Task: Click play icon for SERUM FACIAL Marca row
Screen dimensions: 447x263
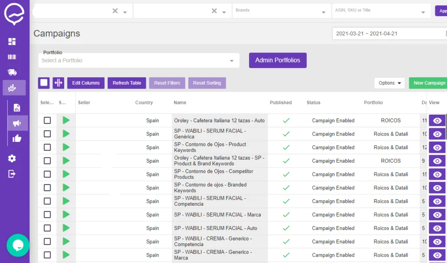Action: tap(66, 214)
